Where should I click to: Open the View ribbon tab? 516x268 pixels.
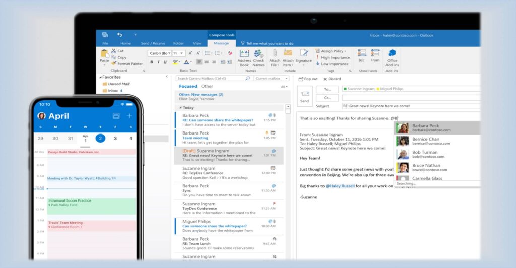tap(197, 43)
